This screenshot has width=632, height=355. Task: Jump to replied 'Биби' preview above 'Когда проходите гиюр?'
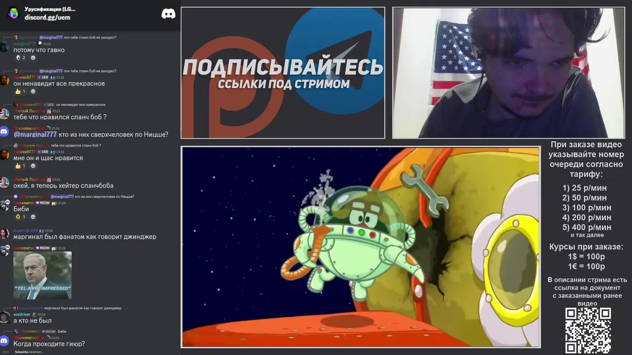(x=40, y=331)
